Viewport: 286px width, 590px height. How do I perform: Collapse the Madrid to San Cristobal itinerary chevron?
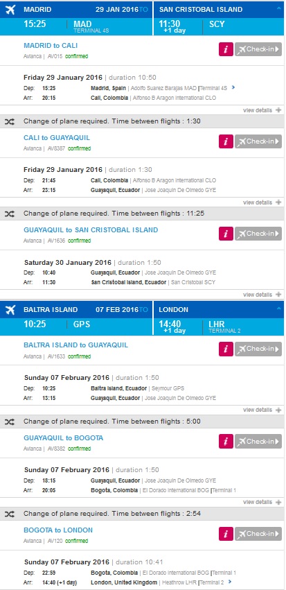click(278, 8)
